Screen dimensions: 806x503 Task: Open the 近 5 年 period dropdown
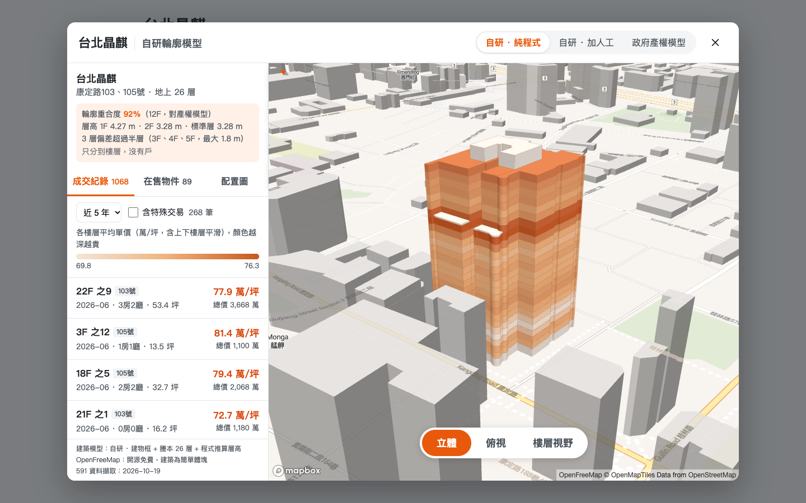click(99, 212)
